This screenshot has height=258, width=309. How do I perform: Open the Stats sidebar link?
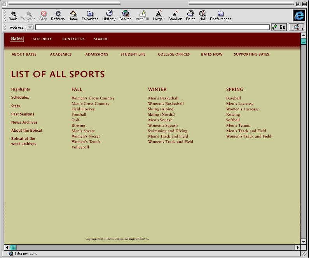coord(16,106)
